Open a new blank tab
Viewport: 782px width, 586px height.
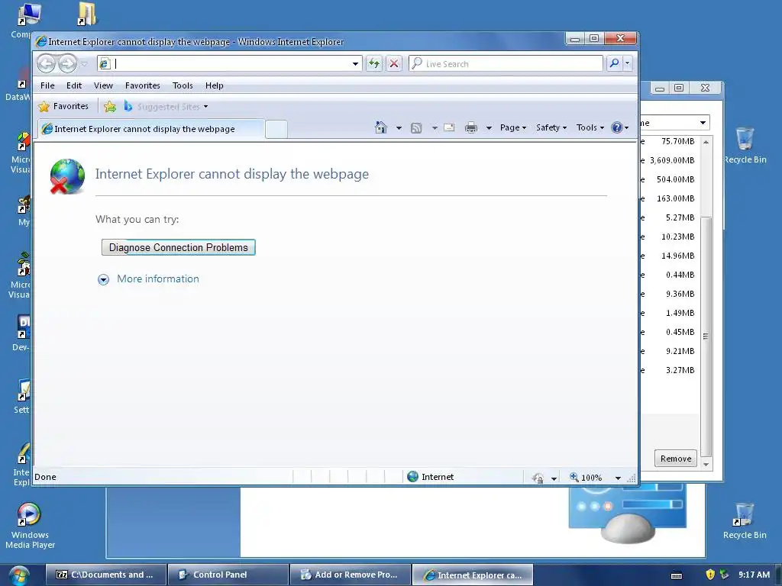(x=276, y=129)
